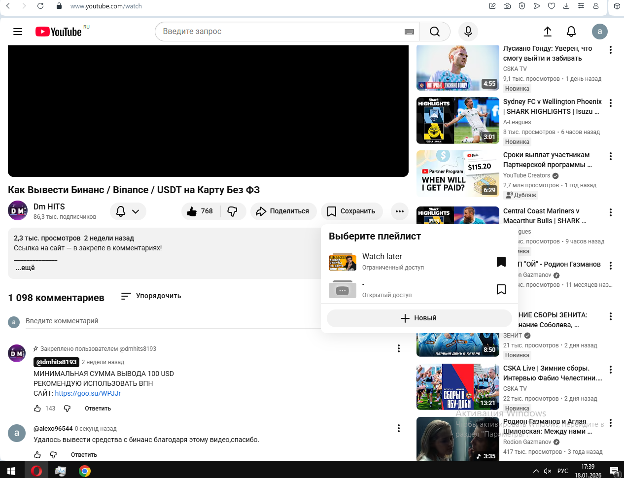The height and width of the screenshot is (478, 624).
Task: Create a new playlist with "Новый"
Action: tap(419, 318)
